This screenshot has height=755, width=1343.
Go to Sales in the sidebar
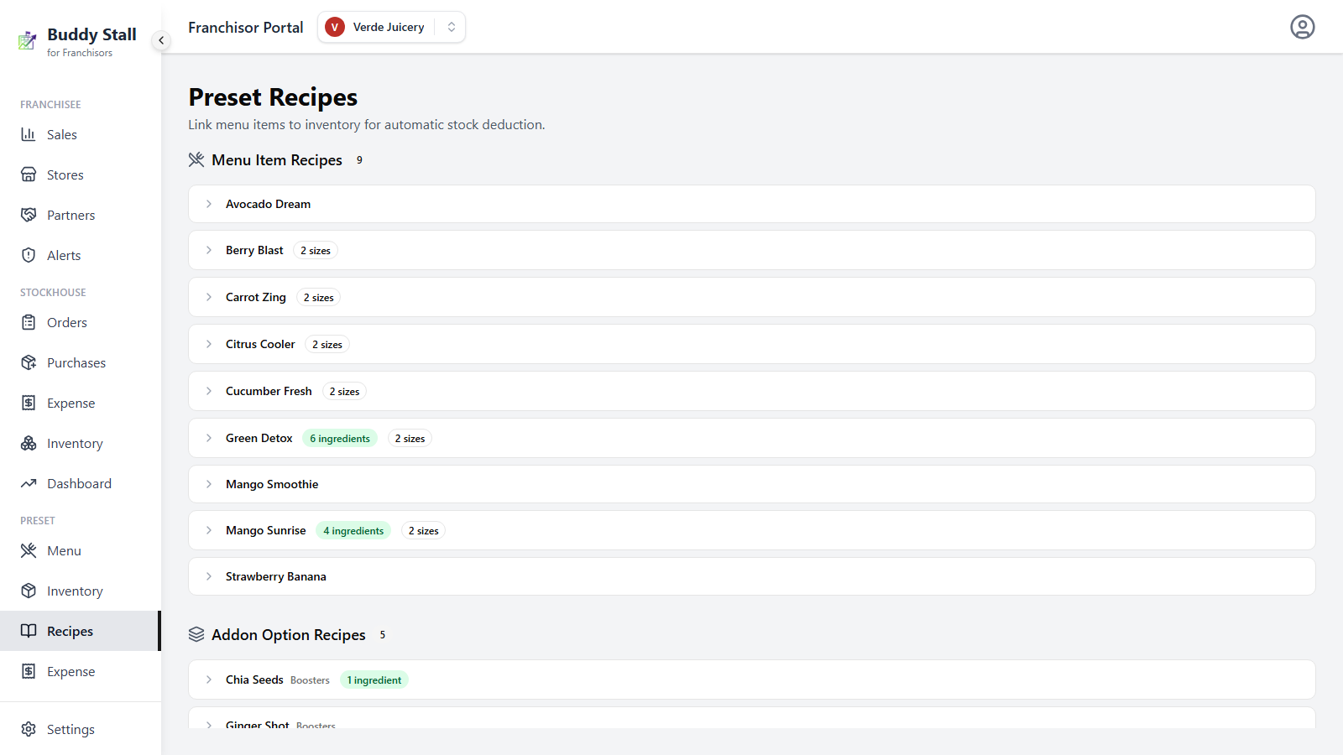[x=81, y=134]
